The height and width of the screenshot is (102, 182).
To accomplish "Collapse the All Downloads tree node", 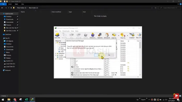I will click(x=56, y=43).
